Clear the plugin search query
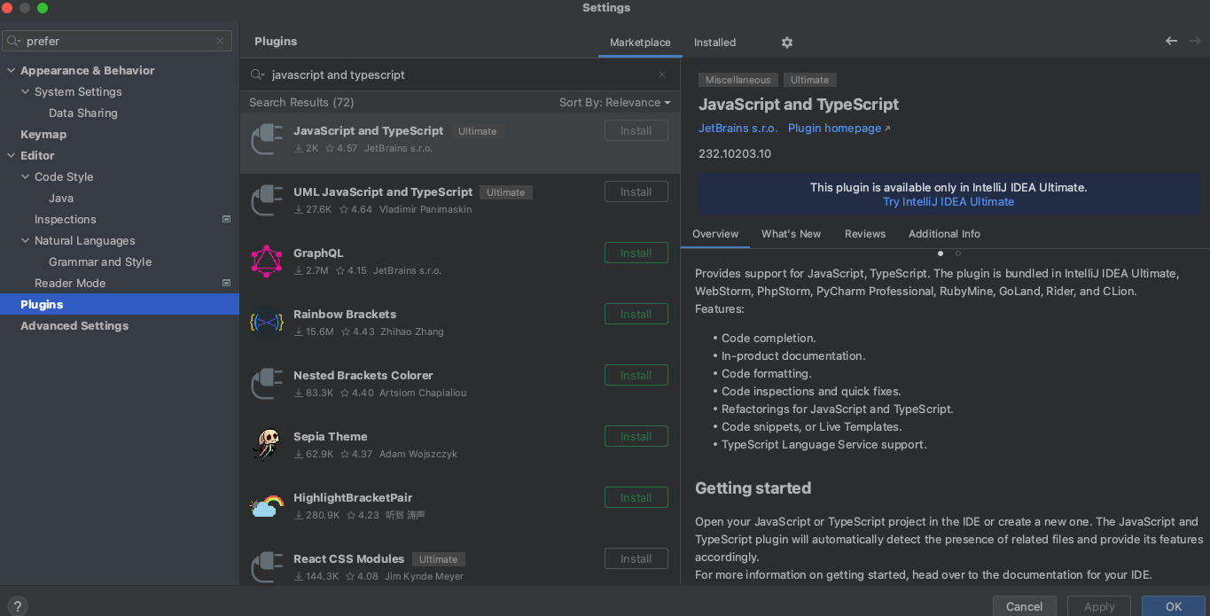Screen dimensions: 1210x616 [662, 74]
